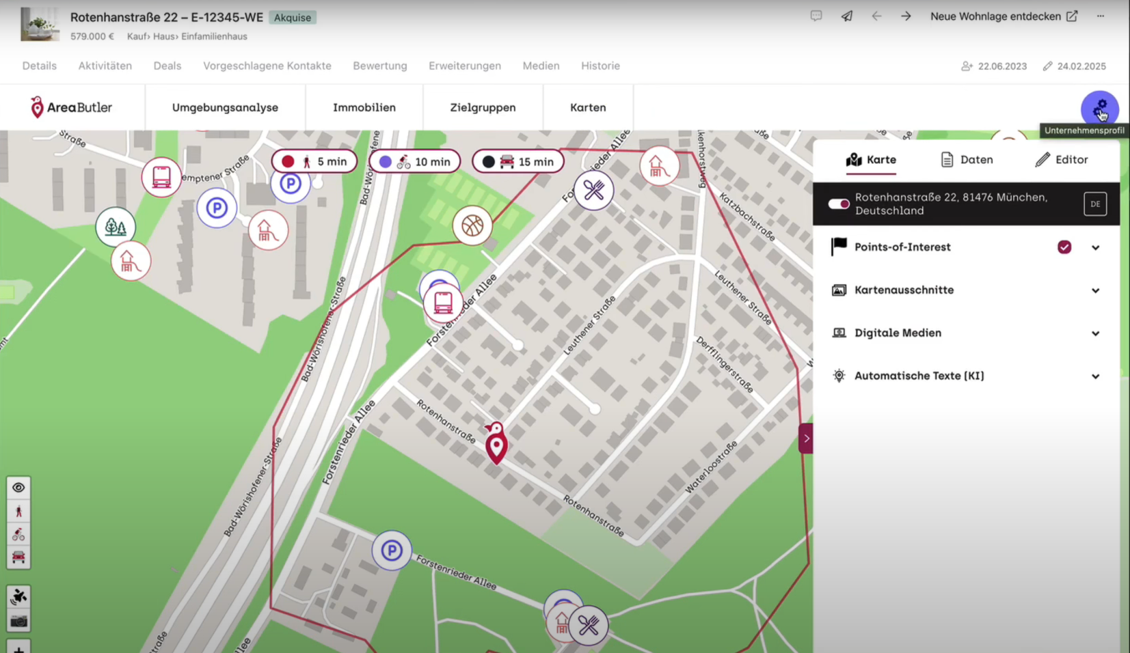Open the comment speech bubble icon
Image resolution: width=1130 pixels, height=653 pixels.
pos(816,16)
